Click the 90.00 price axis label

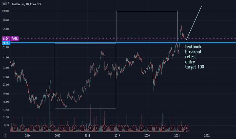pyautogui.click(x=6, y=20)
